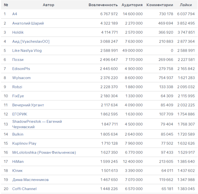Open the Дима Масленников link
The width and height of the screenshot is (198, 194).
pos(31,180)
